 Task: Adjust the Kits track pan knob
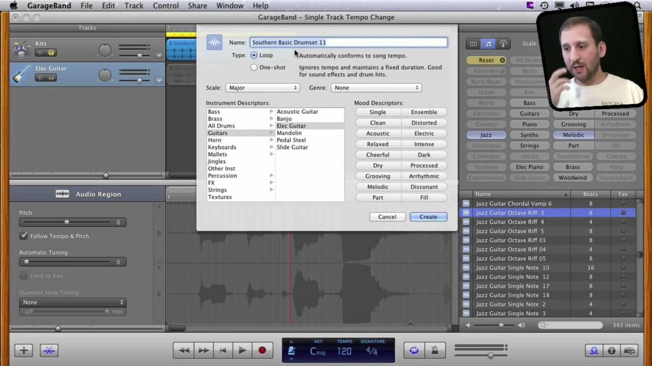pyautogui.click(x=104, y=50)
